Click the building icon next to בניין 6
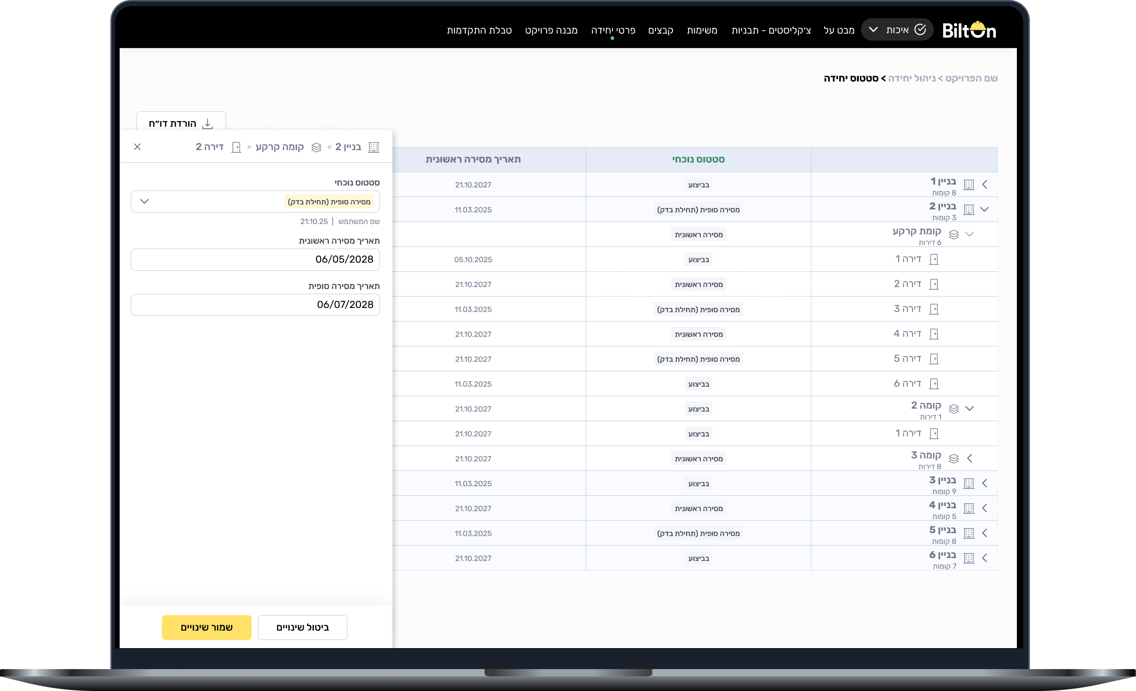Screen dimensions: 1136x691 [x=969, y=559]
